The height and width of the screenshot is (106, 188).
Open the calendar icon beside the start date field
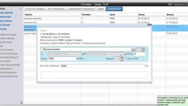coord(83,54)
